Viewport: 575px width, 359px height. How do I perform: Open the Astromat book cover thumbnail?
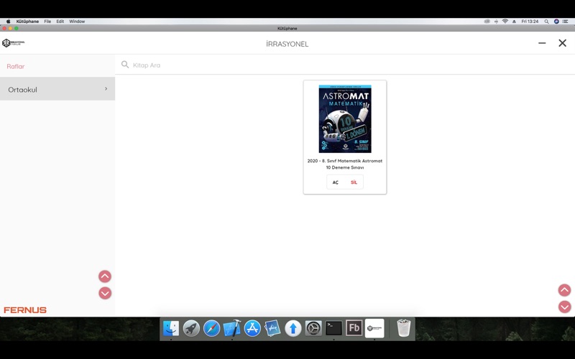345,118
